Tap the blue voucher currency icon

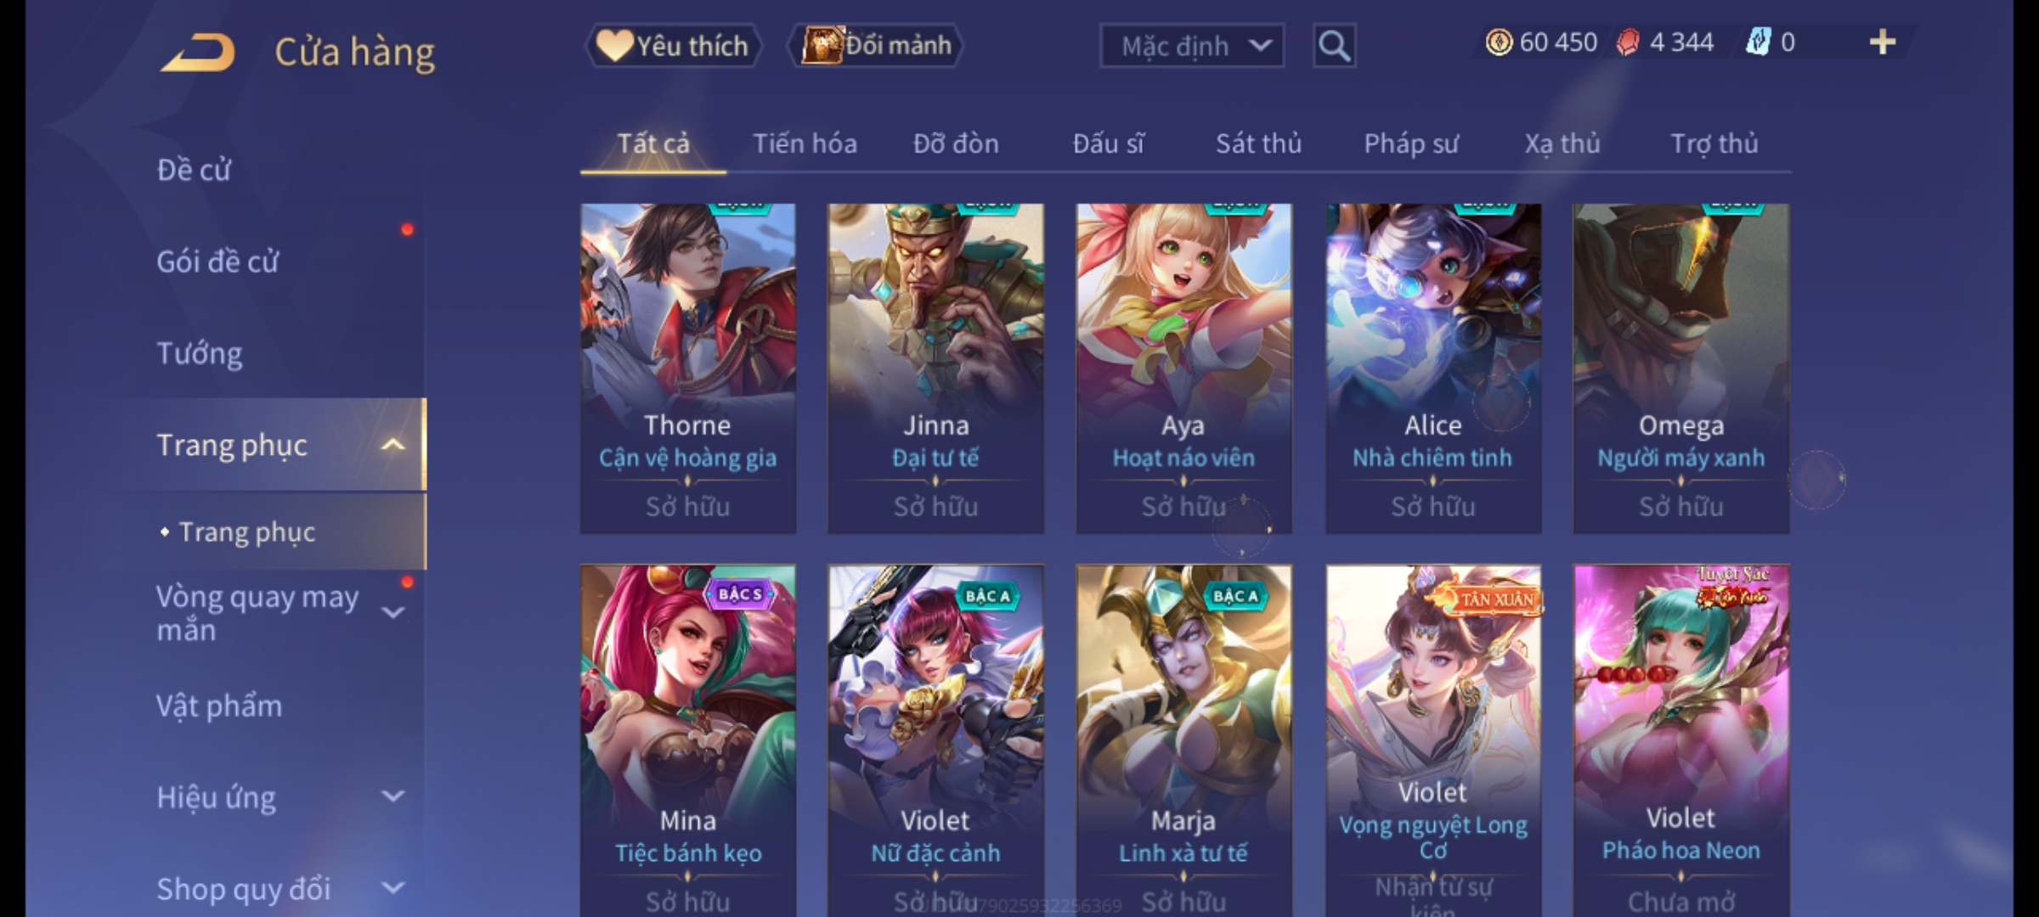[1758, 42]
